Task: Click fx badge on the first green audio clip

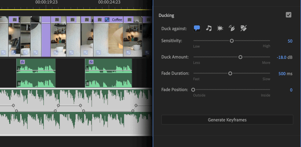Action: coord(22,62)
